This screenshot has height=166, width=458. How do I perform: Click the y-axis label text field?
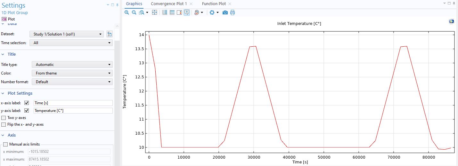73,111
